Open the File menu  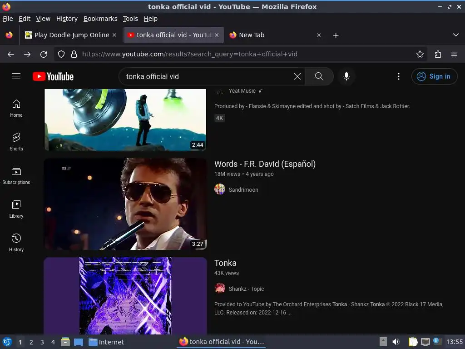(x=8, y=19)
